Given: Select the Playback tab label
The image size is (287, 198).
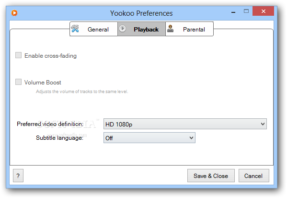Looking at the screenshot, I should (146, 30).
